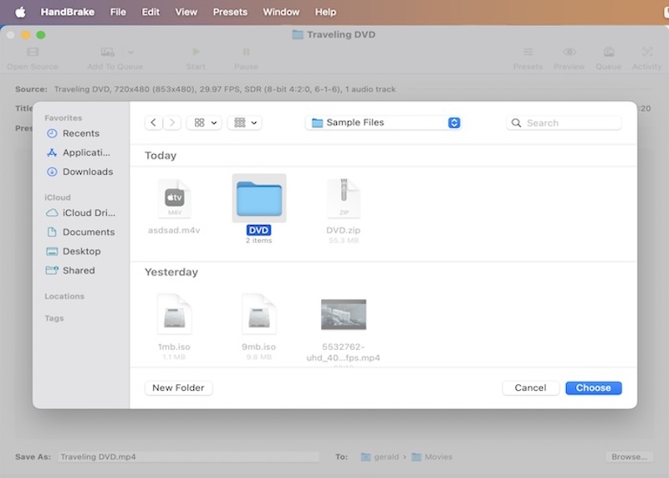
Task: Select Desktop in the sidebar
Action: (81, 251)
